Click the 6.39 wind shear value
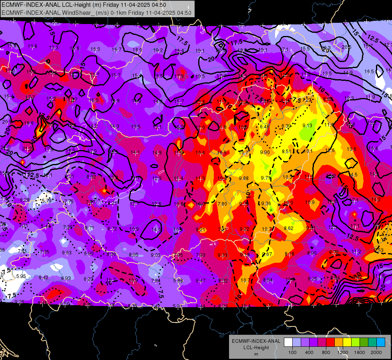This screenshot has width=392, height=360. [286, 126]
